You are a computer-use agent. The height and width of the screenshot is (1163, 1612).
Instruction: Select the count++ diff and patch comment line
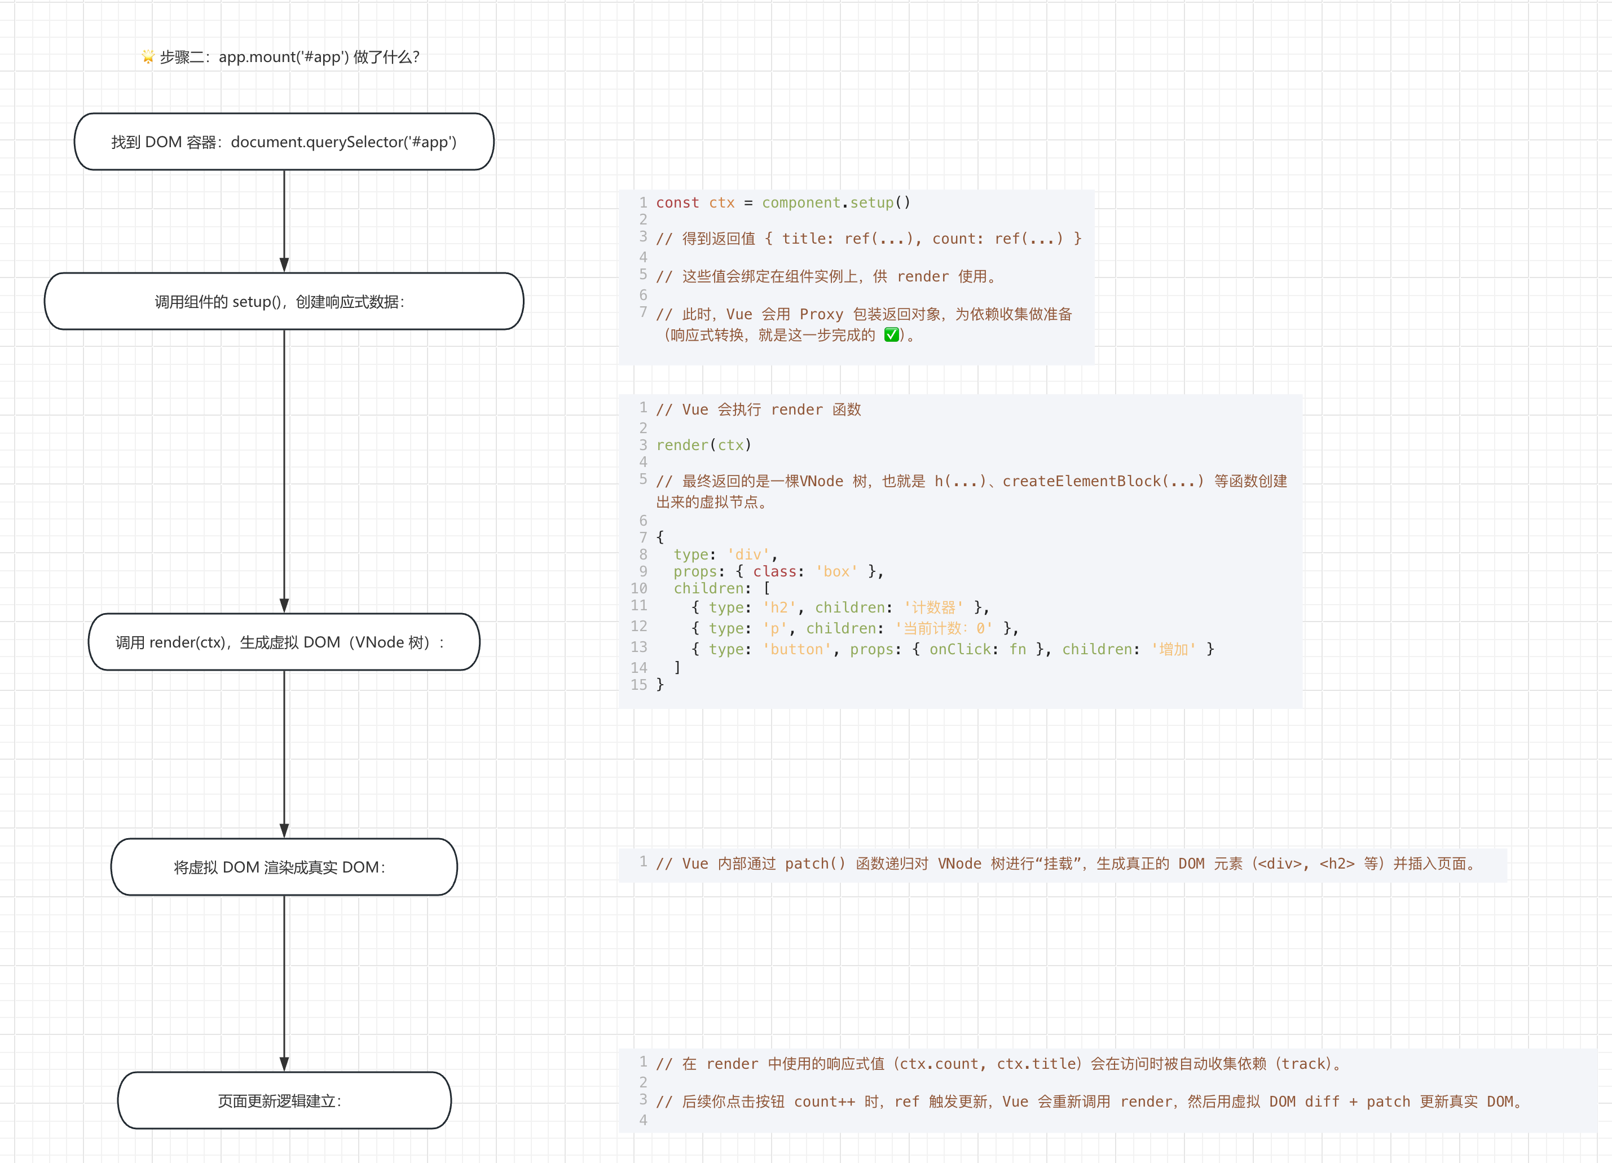click(1087, 1102)
